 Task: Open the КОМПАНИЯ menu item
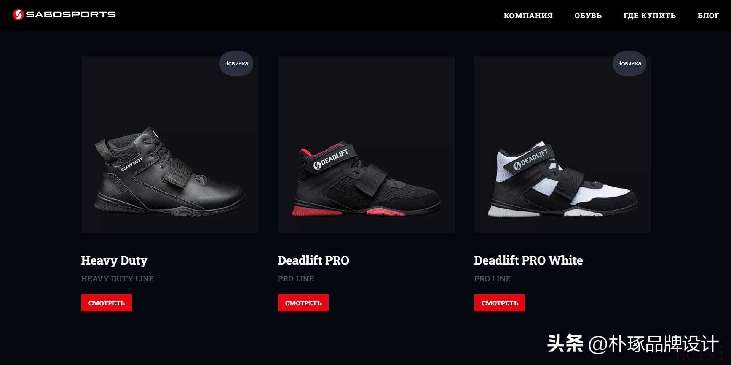[528, 16]
